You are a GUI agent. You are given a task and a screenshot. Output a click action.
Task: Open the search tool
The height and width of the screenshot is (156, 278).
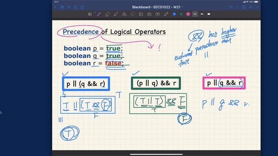[x=69, y=7]
